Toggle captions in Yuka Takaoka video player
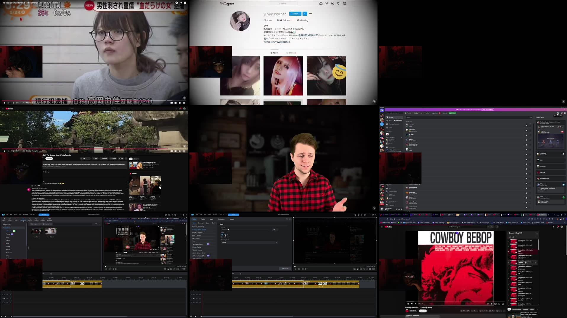Viewport: 567px width, 318px height. click(175, 103)
